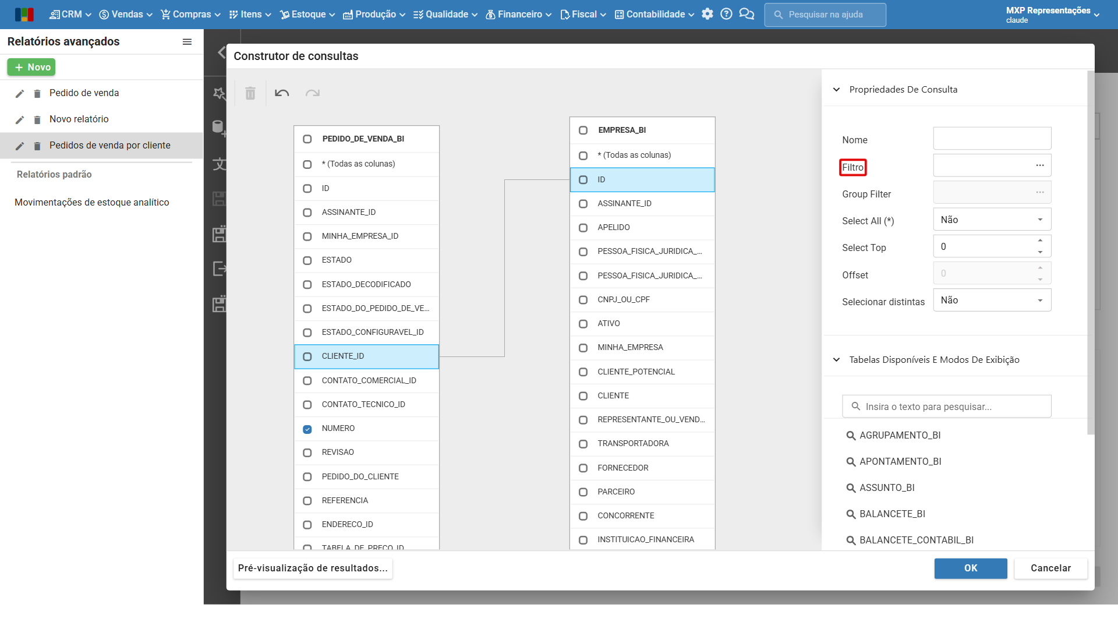1118x629 pixels.
Task: Open the help question mark icon
Action: tap(726, 14)
